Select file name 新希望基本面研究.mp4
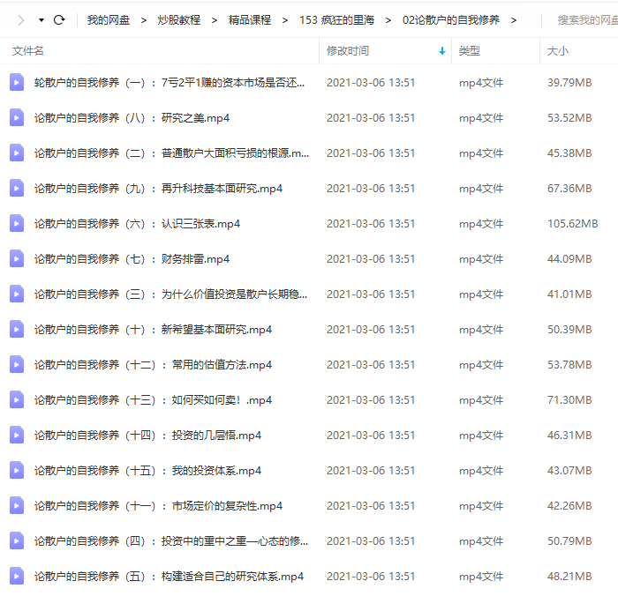Image resolution: width=618 pixels, height=596 pixels. (153, 330)
